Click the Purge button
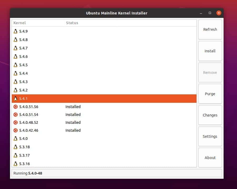The image size is (237, 189). (210, 94)
